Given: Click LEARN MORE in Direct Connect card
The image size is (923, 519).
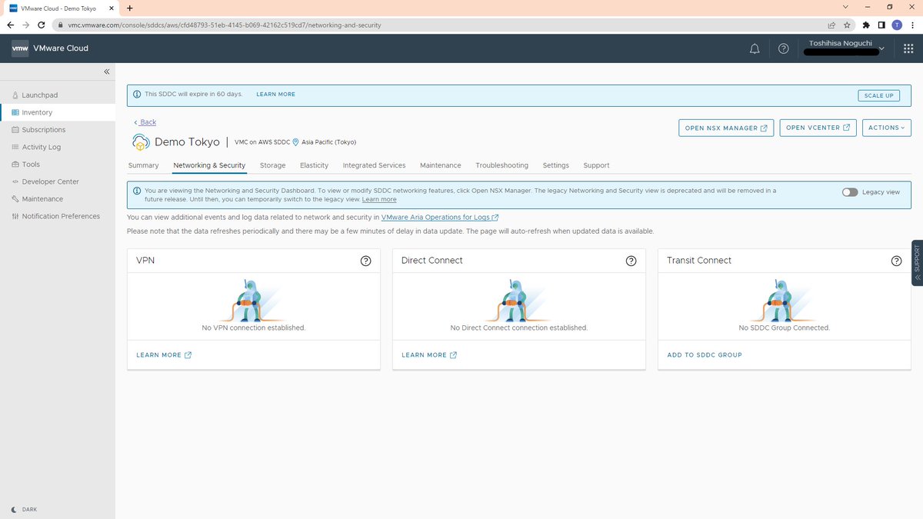Looking at the screenshot, I should coord(429,355).
